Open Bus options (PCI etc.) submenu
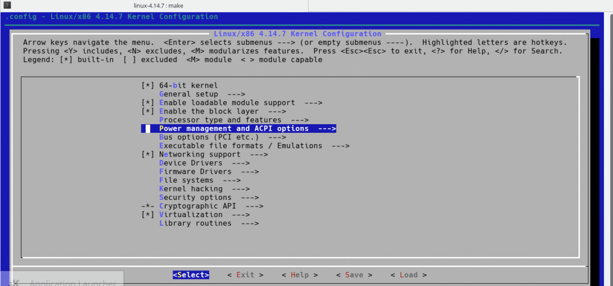 click(223, 138)
